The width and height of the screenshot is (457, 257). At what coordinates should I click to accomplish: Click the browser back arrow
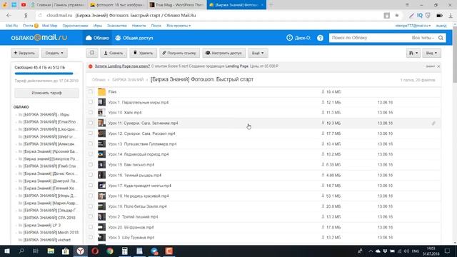pyautogui.click(x=9, y=16)
